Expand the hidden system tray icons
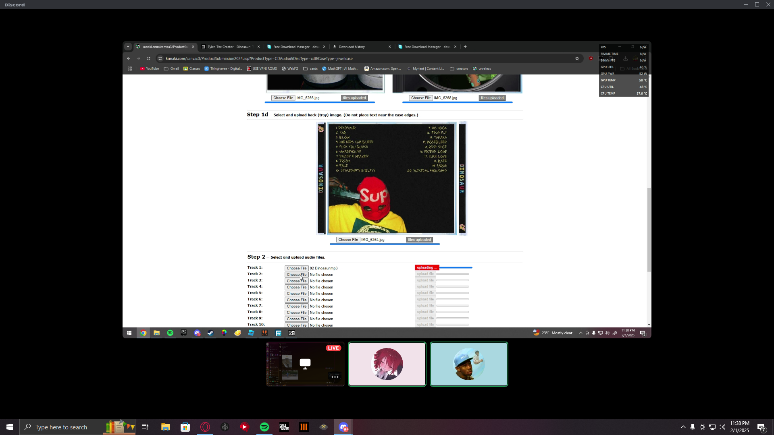 pyautogui.click(x=683, y=427)
